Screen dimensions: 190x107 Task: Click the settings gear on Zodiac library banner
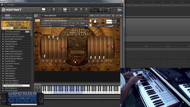(28, 28)
